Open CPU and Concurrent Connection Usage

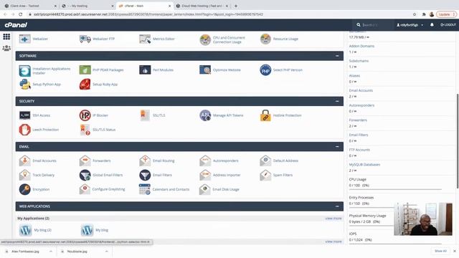pos(205,39)
